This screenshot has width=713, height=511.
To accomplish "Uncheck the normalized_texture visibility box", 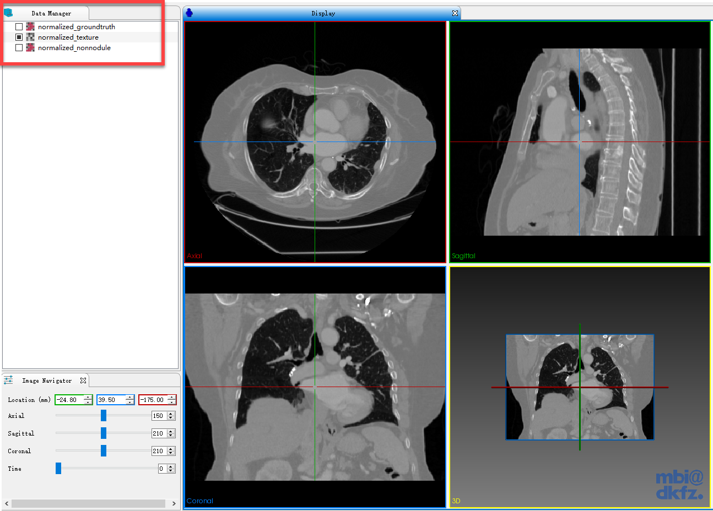I will 19,37.
